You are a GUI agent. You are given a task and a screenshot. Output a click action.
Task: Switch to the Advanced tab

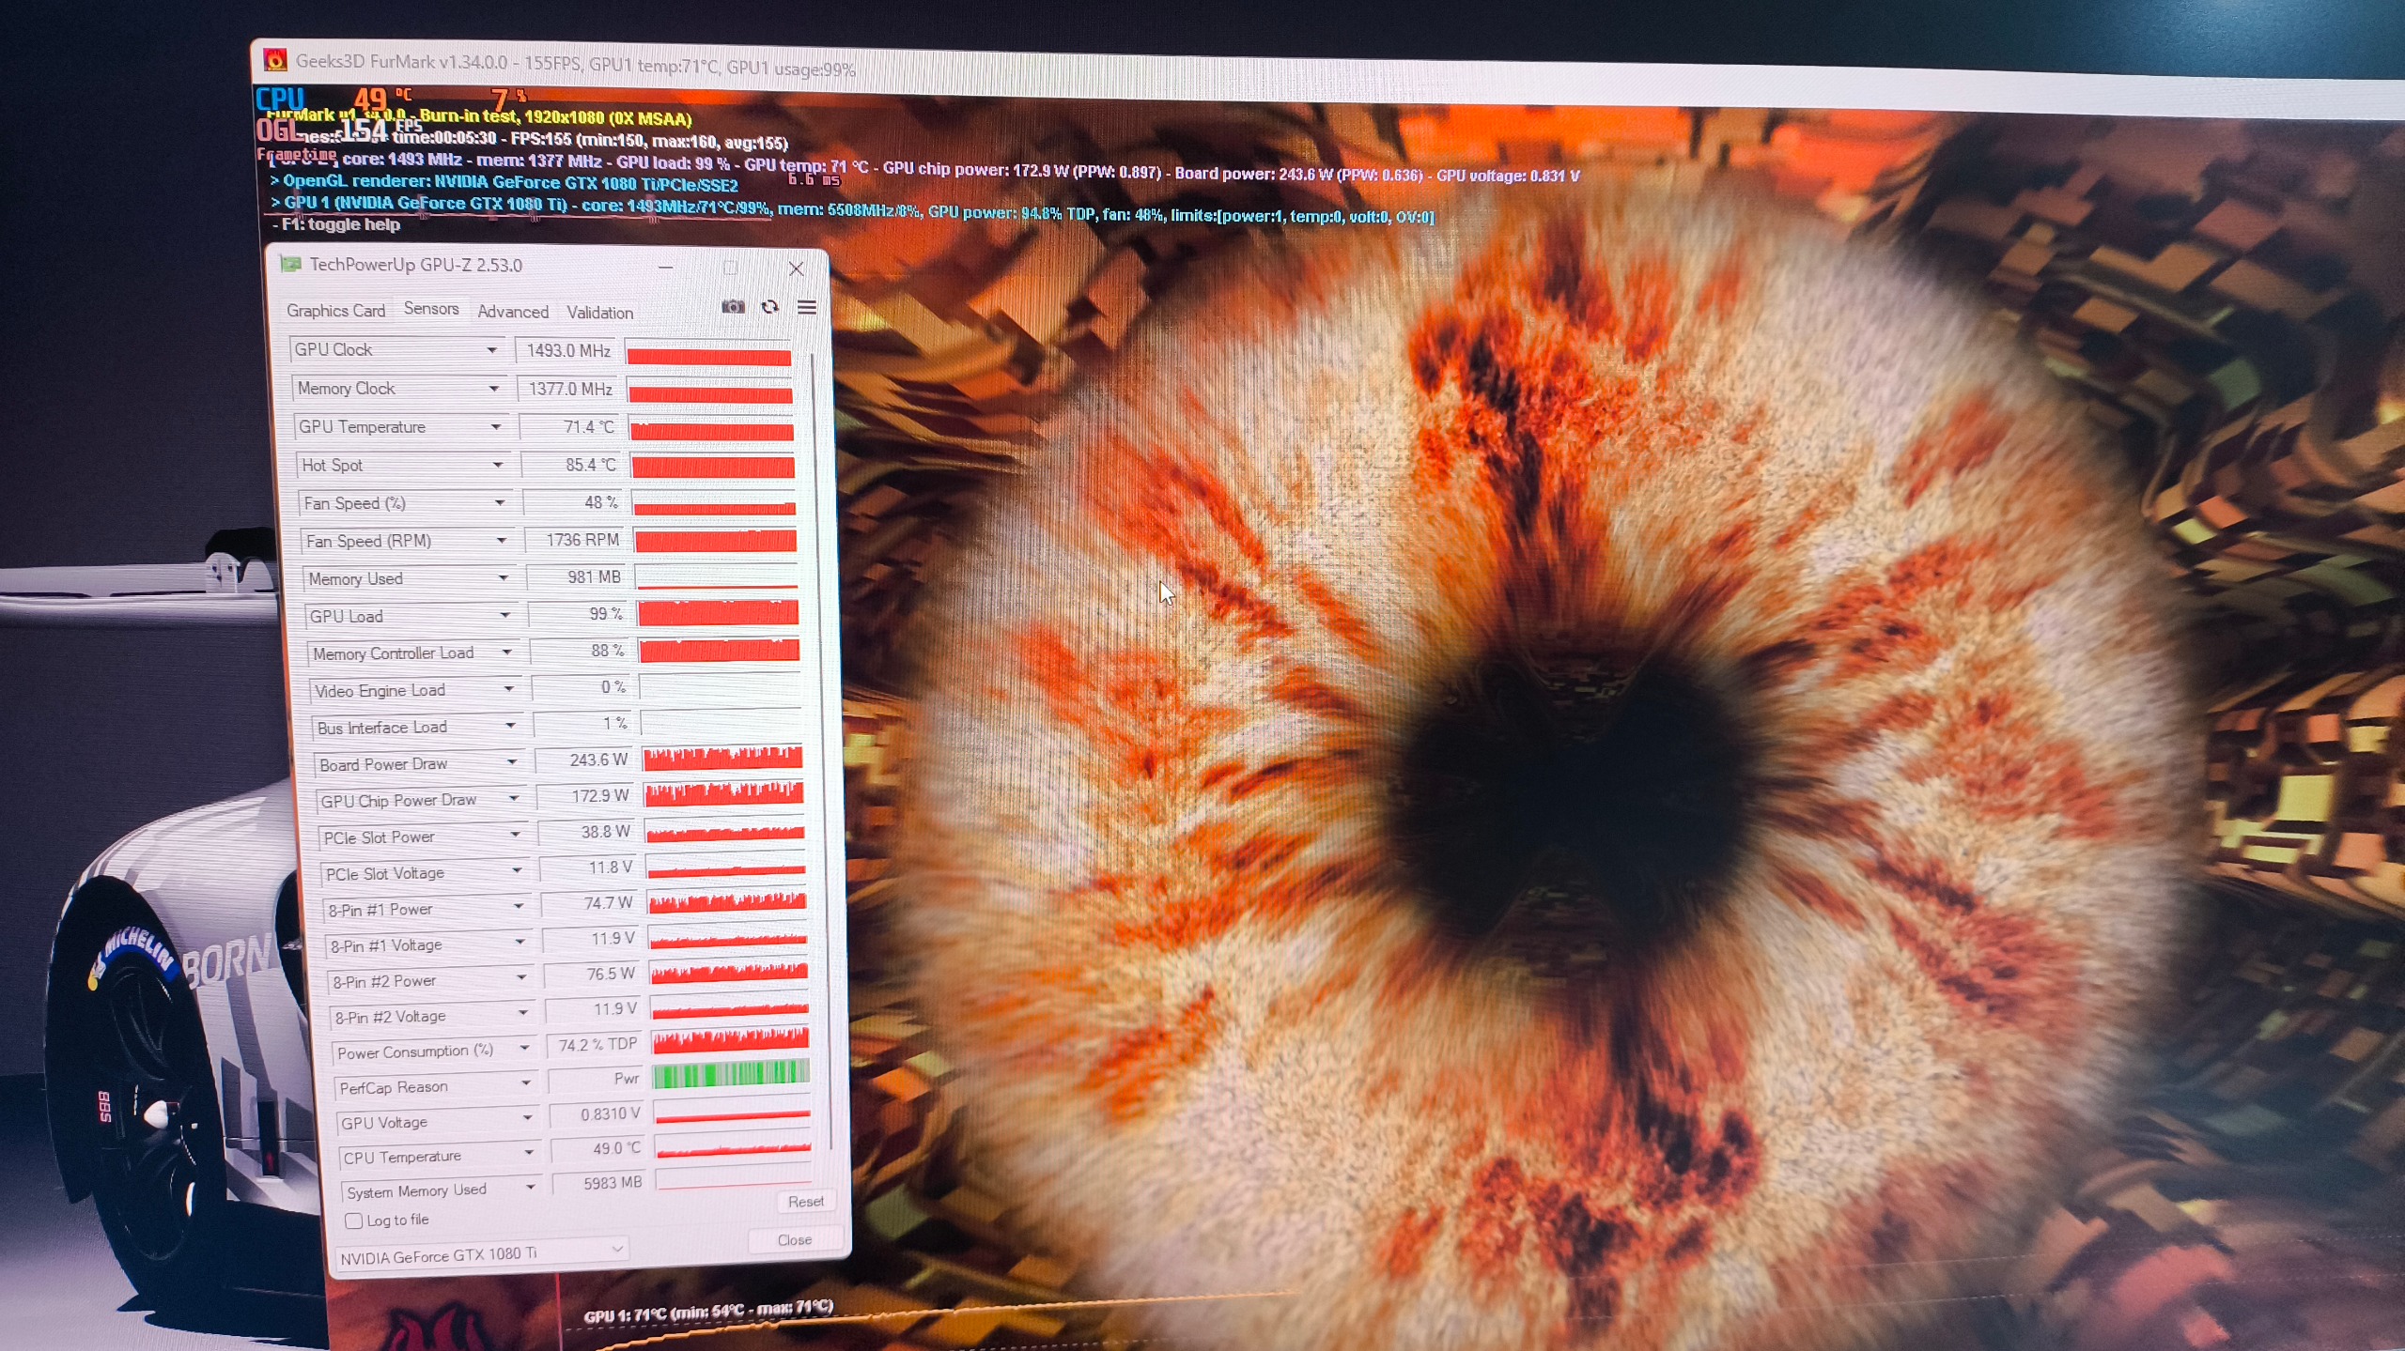(512, 312)
